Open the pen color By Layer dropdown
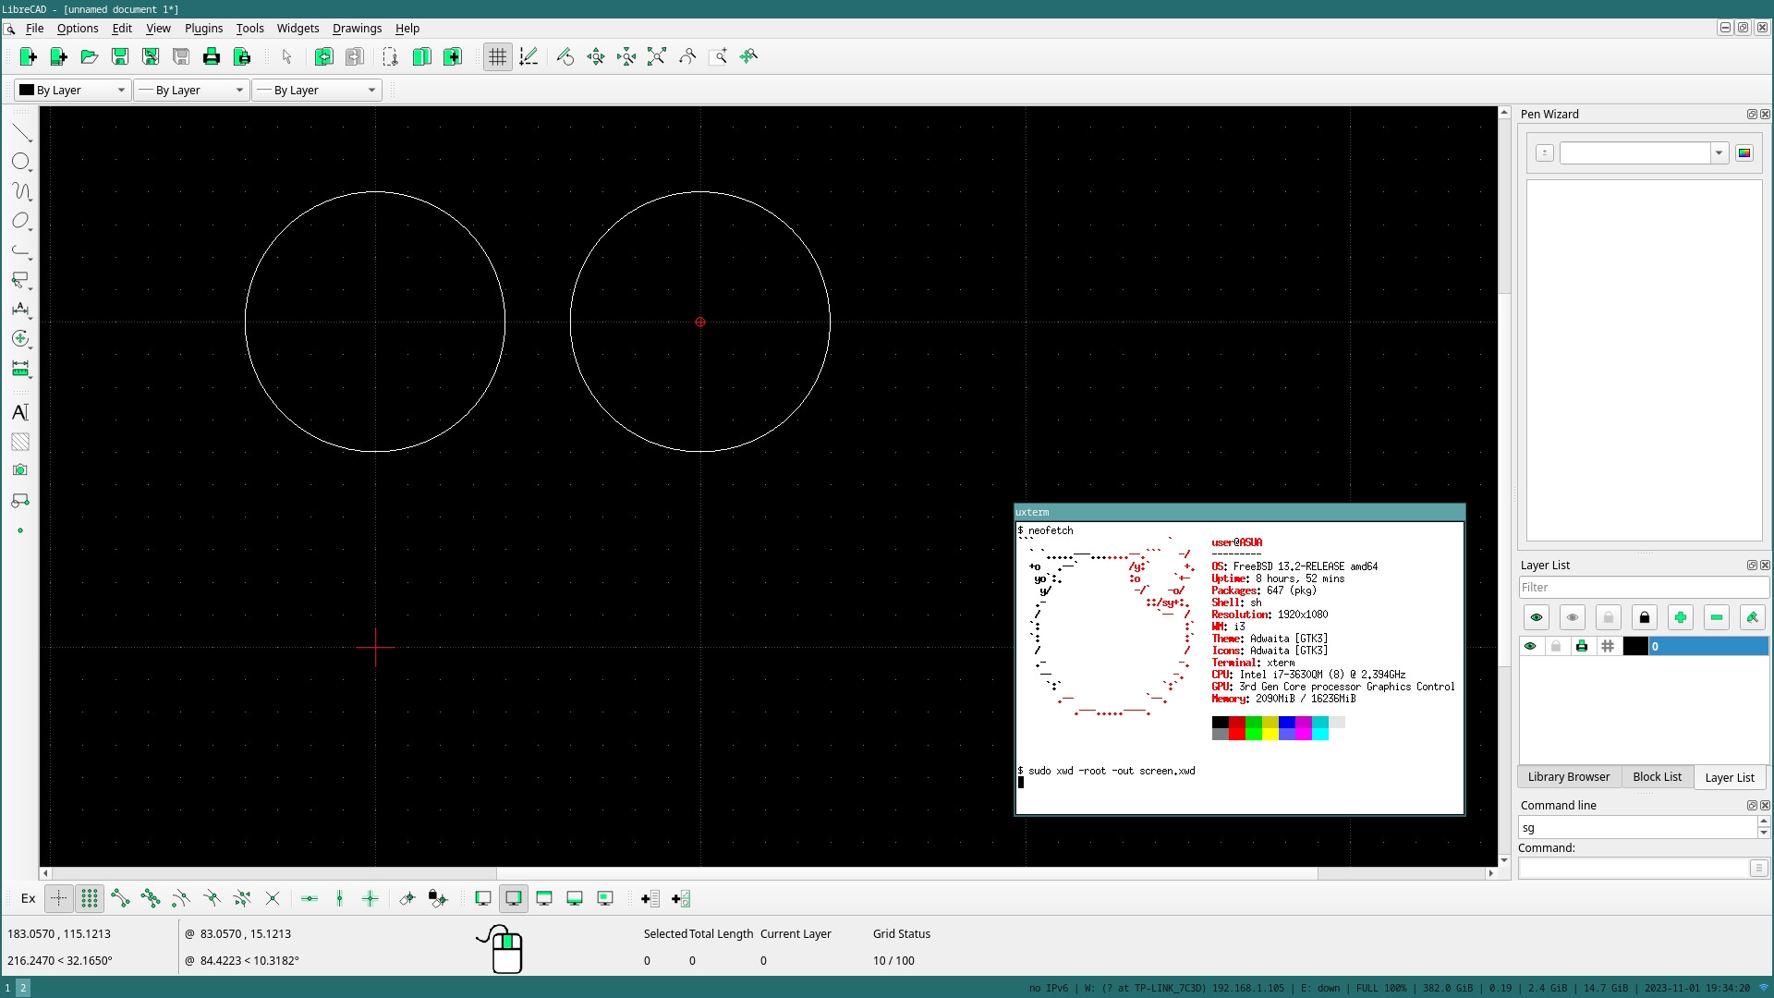This screenshot has height=998, width=1774. click(x=72, y=90)
